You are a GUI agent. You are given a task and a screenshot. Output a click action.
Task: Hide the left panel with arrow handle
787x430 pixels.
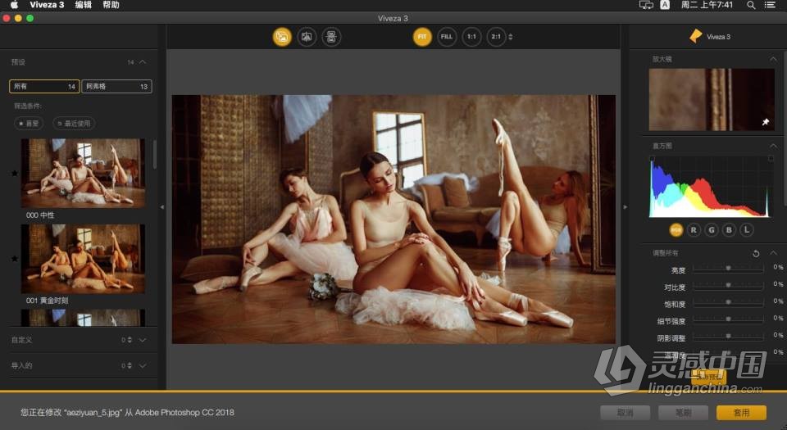162,207
